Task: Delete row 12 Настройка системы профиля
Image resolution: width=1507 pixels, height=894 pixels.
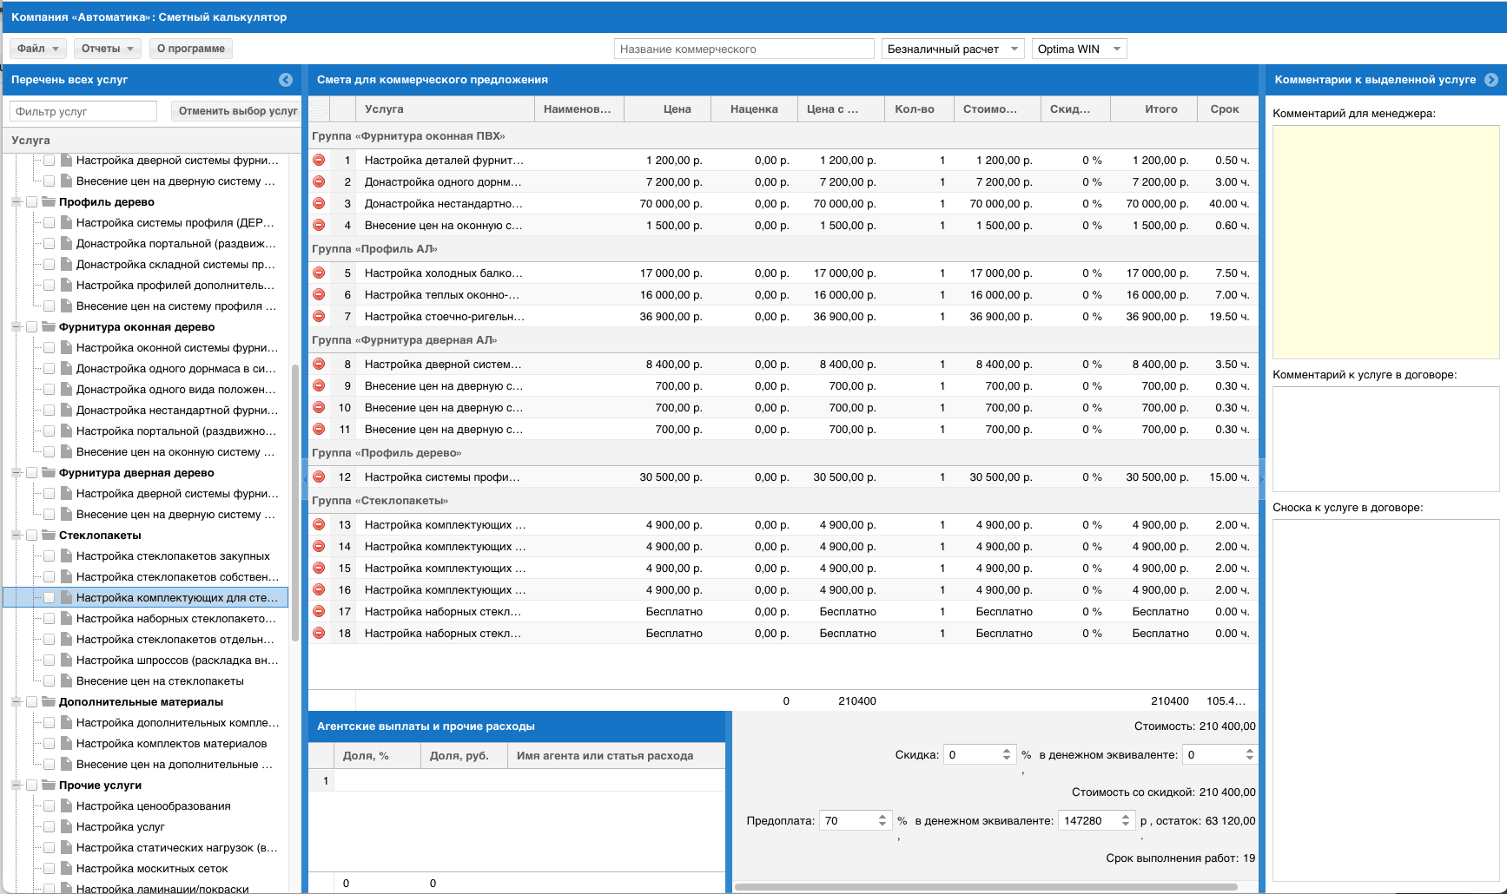Action: 319,477
